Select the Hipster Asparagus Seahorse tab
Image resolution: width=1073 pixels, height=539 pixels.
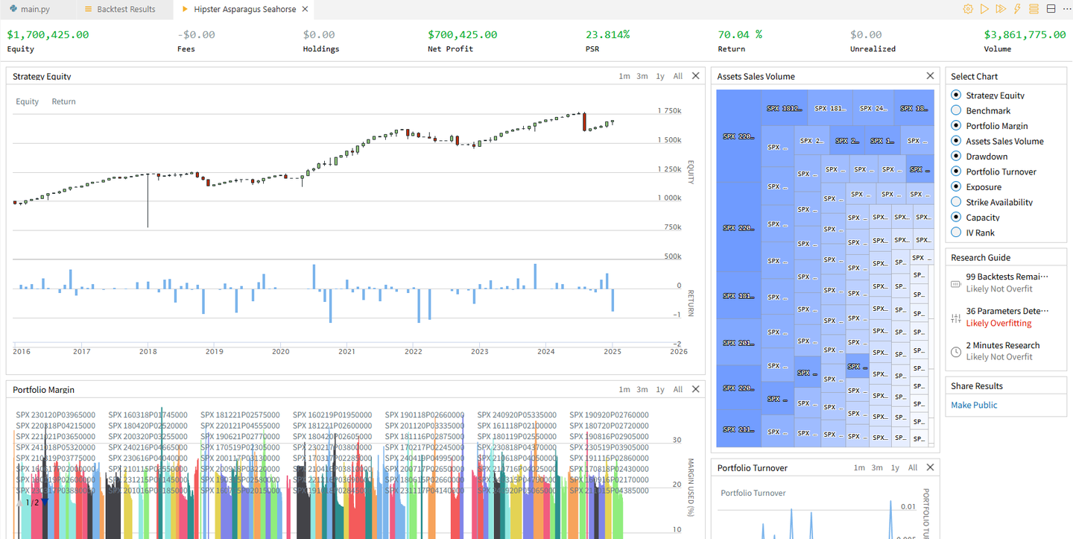(243, 9)
